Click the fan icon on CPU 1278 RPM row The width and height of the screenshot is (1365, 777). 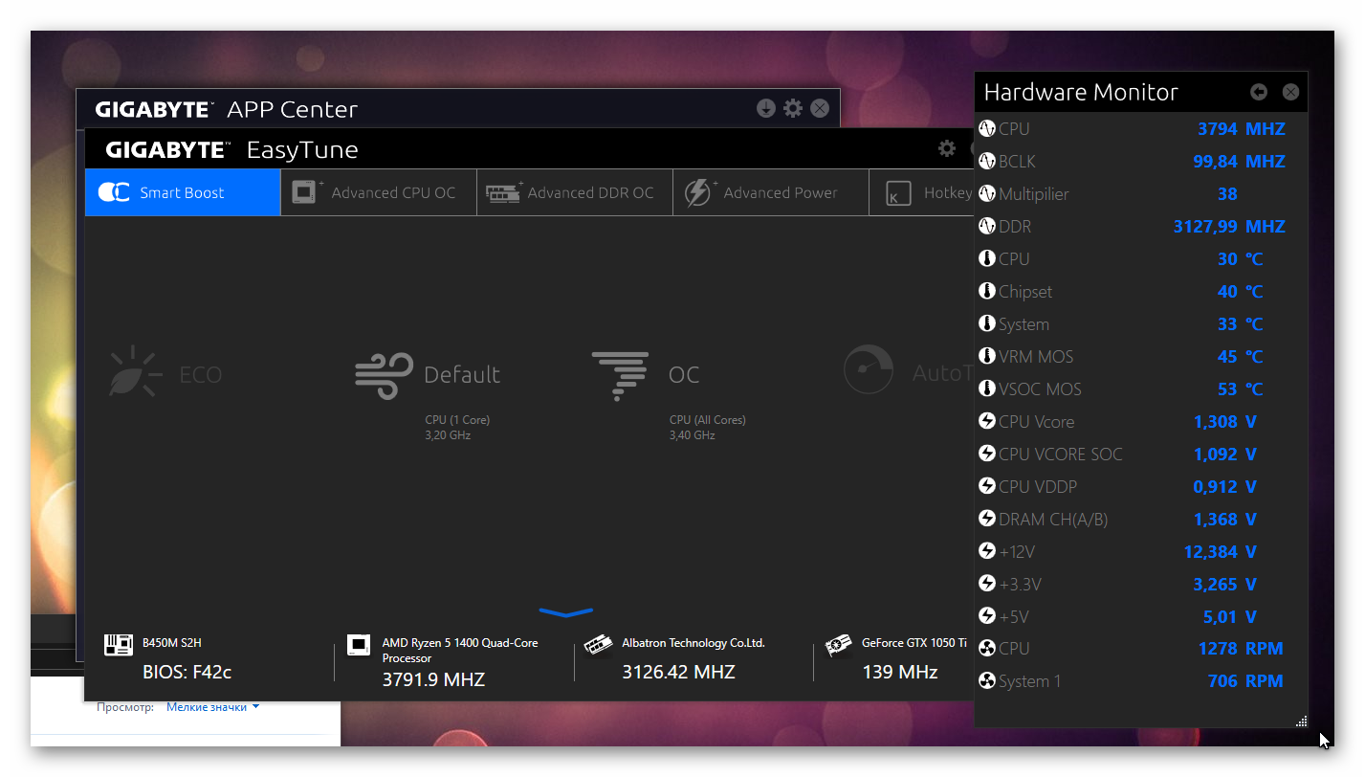point(987,648)
